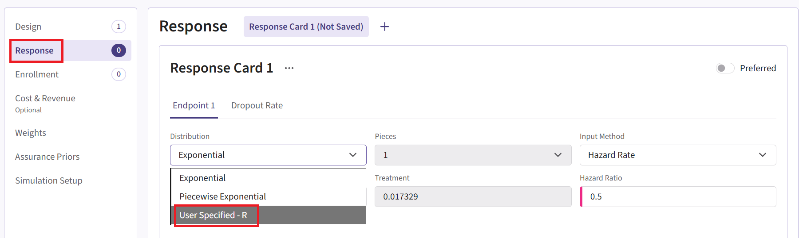Open Assurance Priors in sidebar

click(x=47, y=157)
